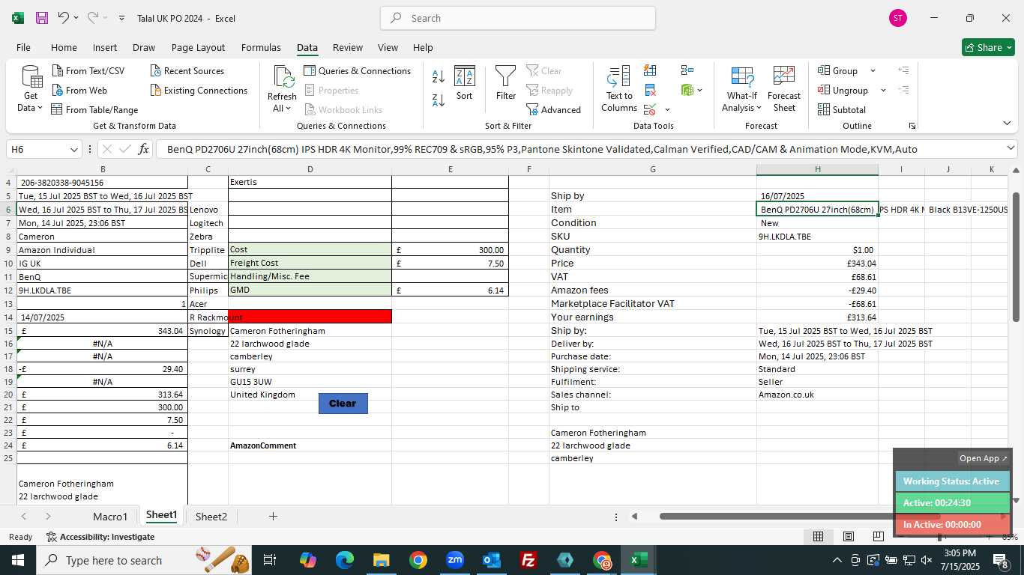
Task: Open the Get Data dropdown
Action: tap(31, 88)
